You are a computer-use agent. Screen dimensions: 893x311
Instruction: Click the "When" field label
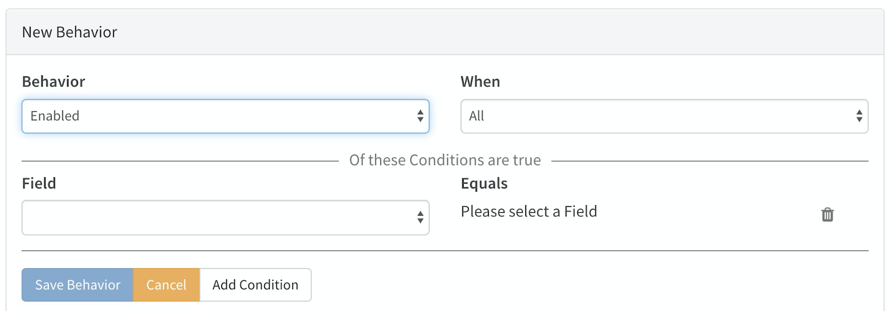pyautogui.click(x=480, y=82)
